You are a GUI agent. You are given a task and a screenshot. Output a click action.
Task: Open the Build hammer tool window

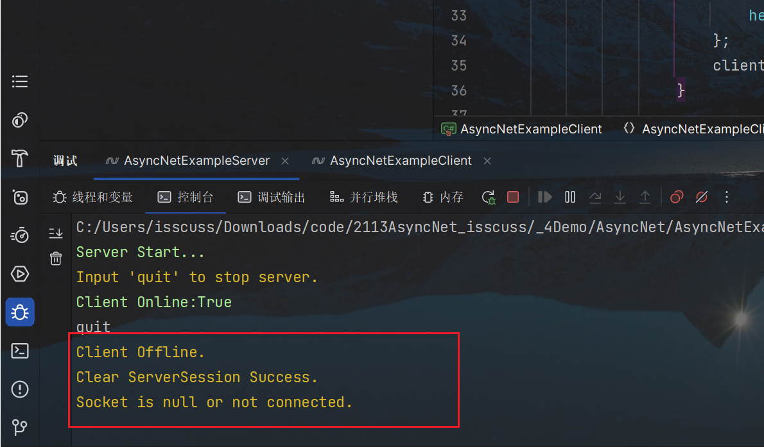(x=19, y=158)
